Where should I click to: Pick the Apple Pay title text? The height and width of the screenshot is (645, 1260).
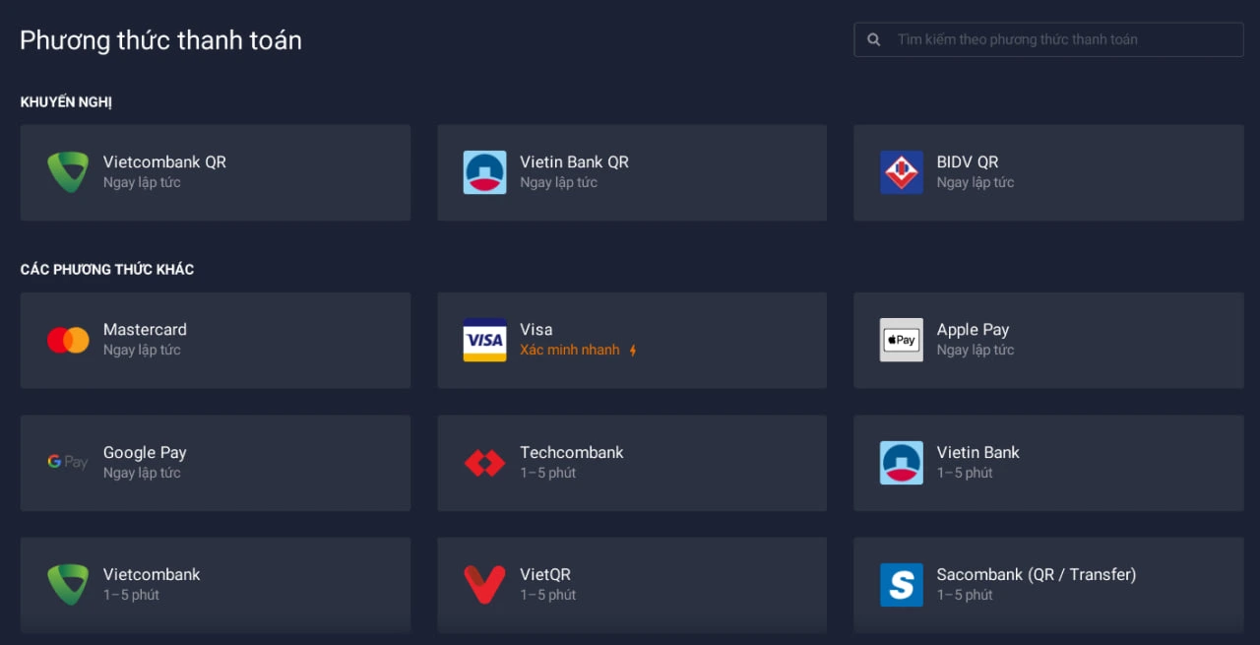pyautogui.click(x=973, y=330)
